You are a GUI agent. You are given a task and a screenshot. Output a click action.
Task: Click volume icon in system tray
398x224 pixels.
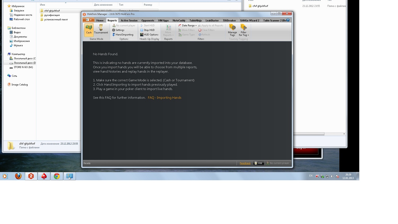tap(332, 176)
